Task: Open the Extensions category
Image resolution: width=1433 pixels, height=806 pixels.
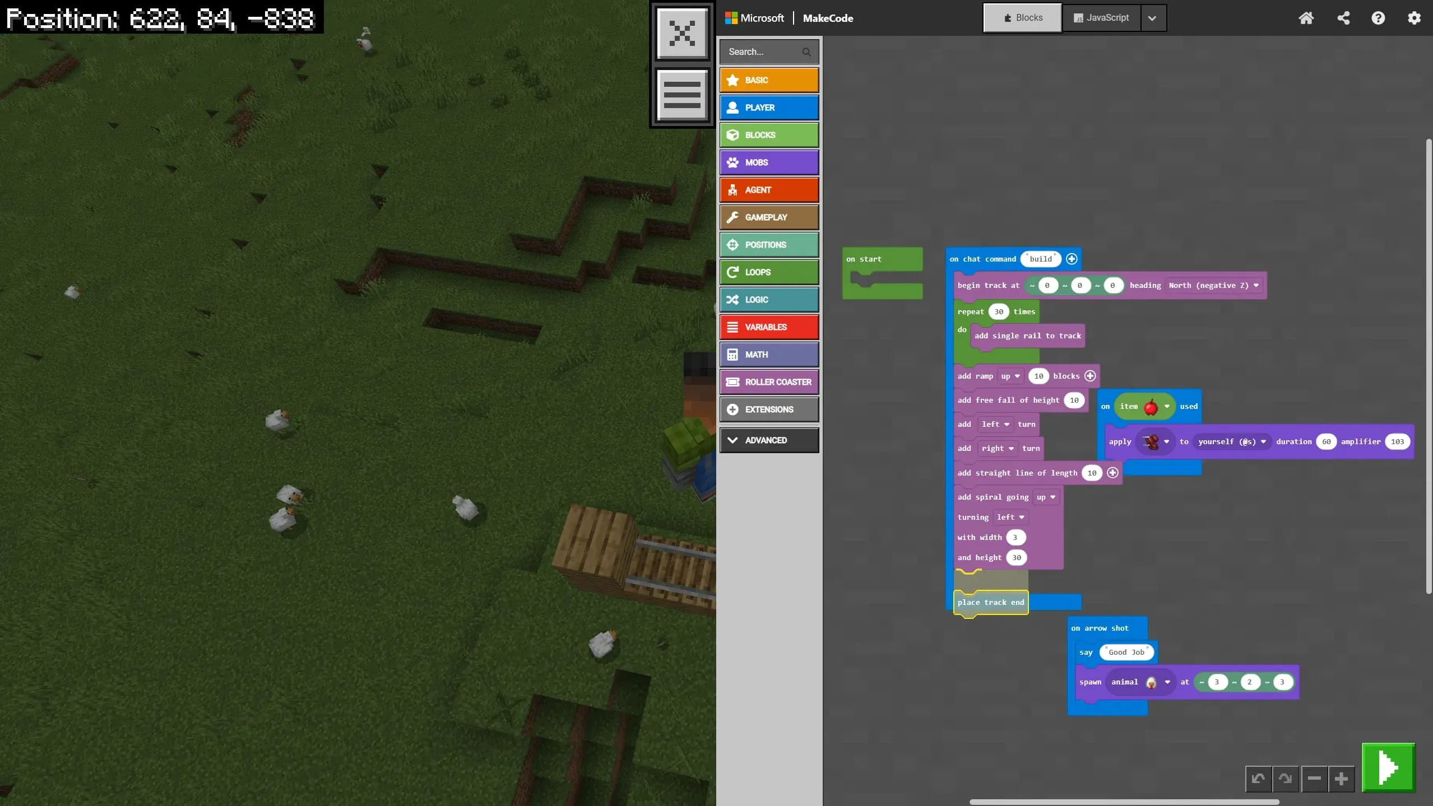Action: (x=769, y=409)
